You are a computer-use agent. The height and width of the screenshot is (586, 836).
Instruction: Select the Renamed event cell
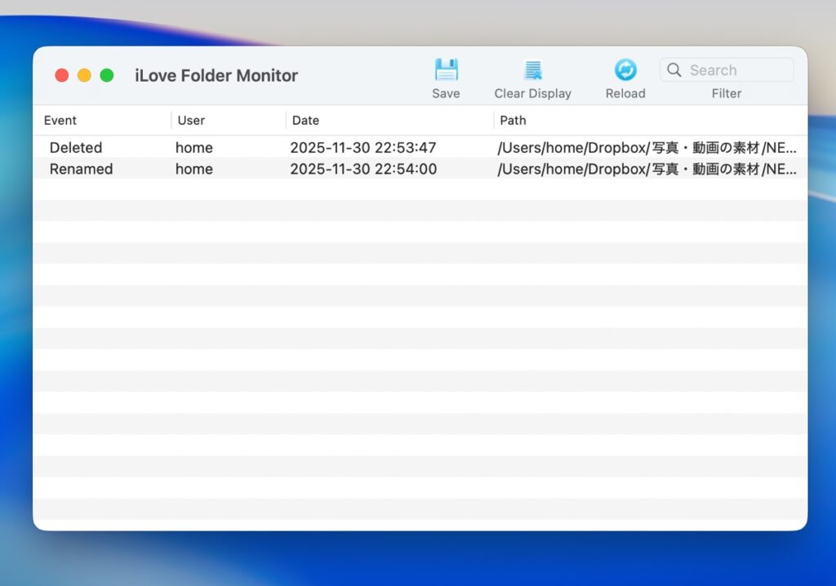pos(81,169)
